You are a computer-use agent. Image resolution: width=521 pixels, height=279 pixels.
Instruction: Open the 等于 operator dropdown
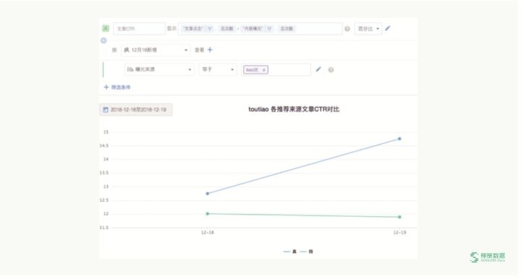(218, 69)
